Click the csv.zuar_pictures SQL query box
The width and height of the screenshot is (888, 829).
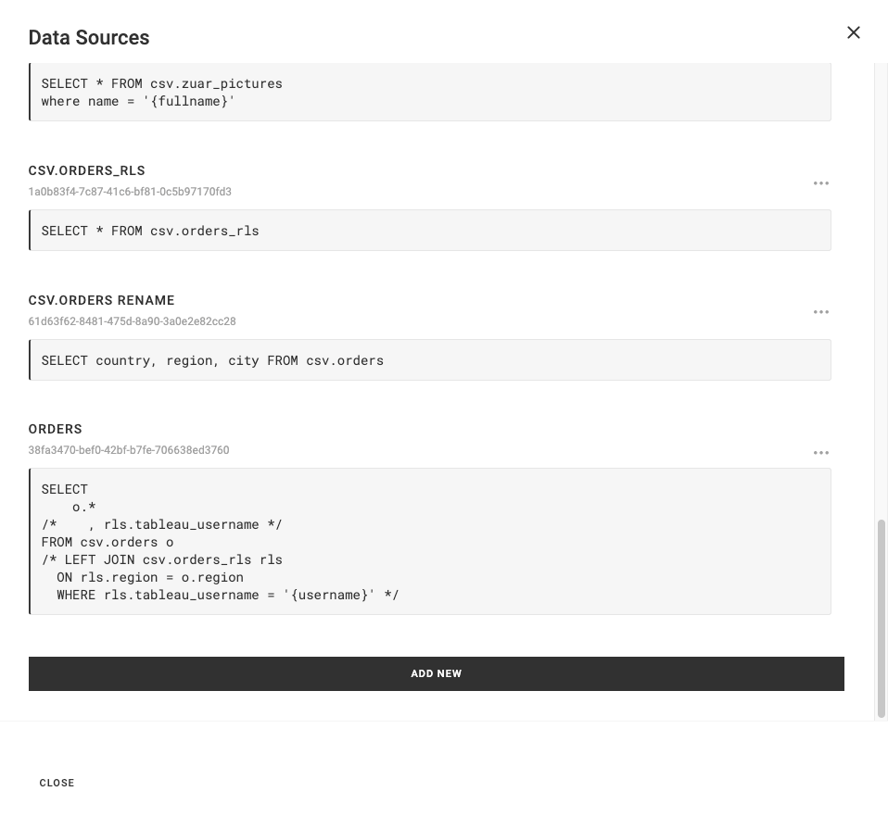[x=430, y=92]
